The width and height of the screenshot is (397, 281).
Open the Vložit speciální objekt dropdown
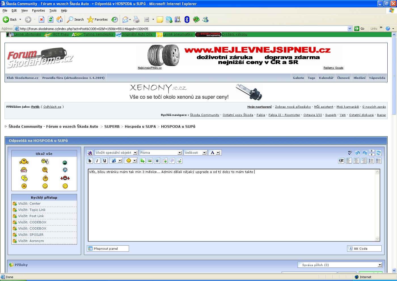point(116,153)
